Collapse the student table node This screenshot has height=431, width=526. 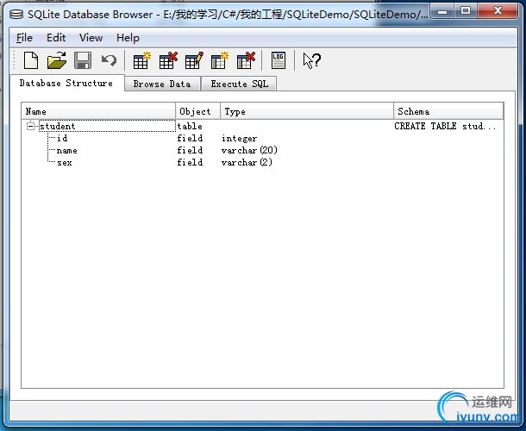coord(30,126)
